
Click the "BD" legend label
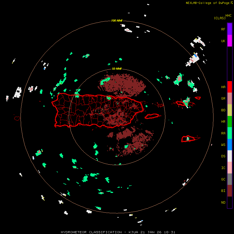[223, 110]
